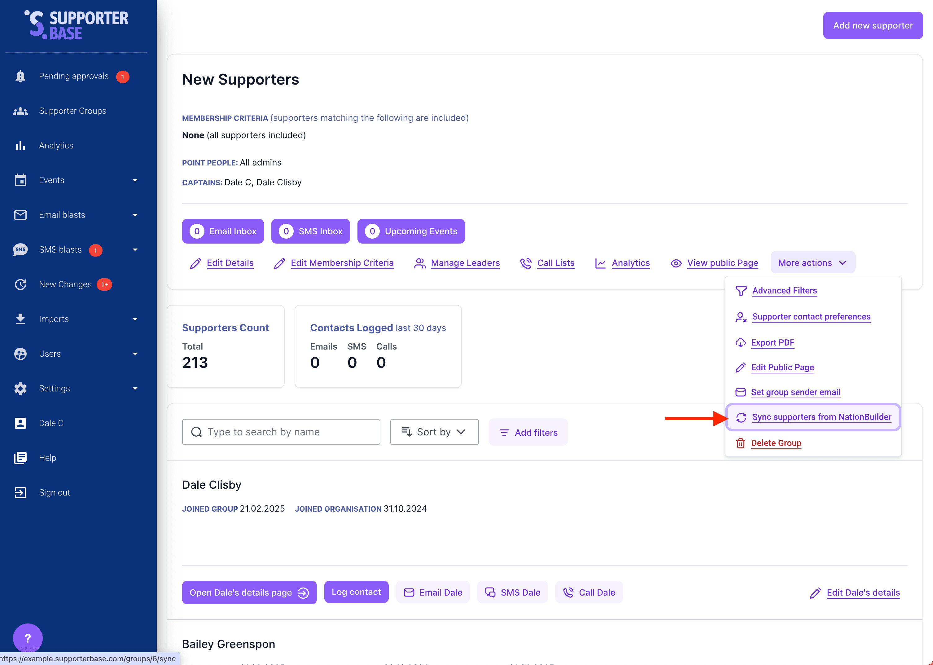Click the Advanced Filters funnel icon
Image resolution: width=933 pixels, height=665 pixels.
click(741, 291)
